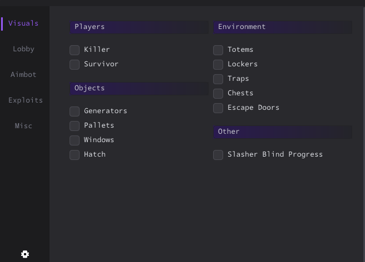This screenshot has width=365, height=262.
Task: Click the Objects section header
Action: click(x=139, y=89)
